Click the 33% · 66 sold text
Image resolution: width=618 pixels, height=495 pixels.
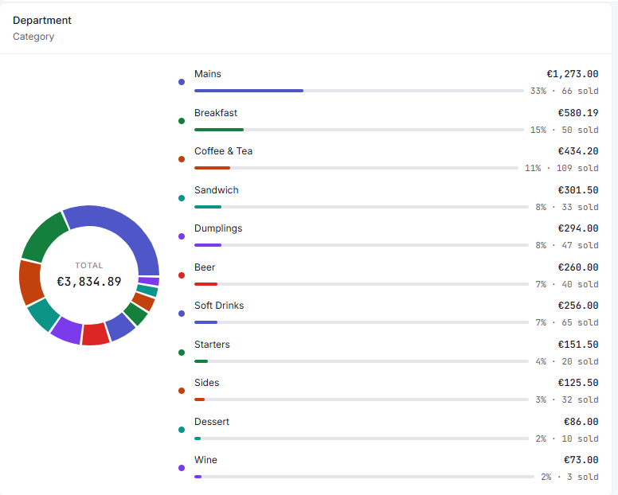click(x=565, y=91)
